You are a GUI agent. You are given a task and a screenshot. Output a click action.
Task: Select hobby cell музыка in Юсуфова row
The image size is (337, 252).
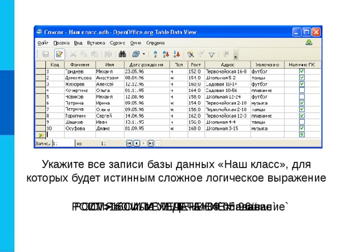tap(267, 128)
